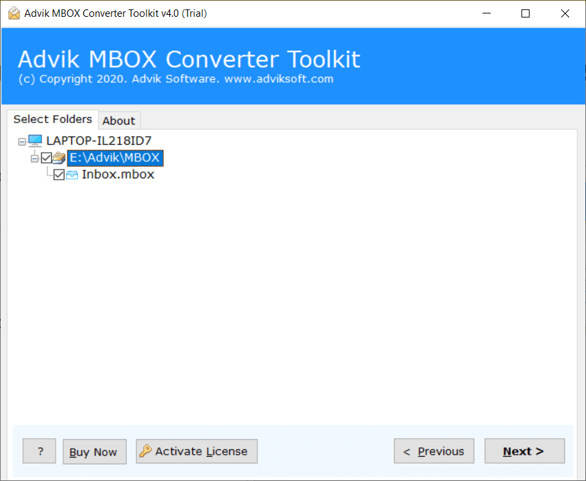Close the Advik MBOX Converter window
Screen dimensions: 586x481
coord(564,13)
